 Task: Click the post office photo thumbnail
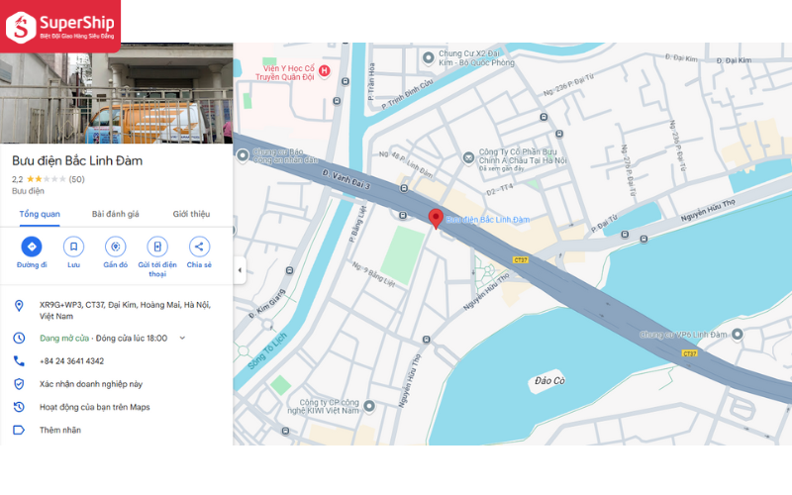pos(116,93)
